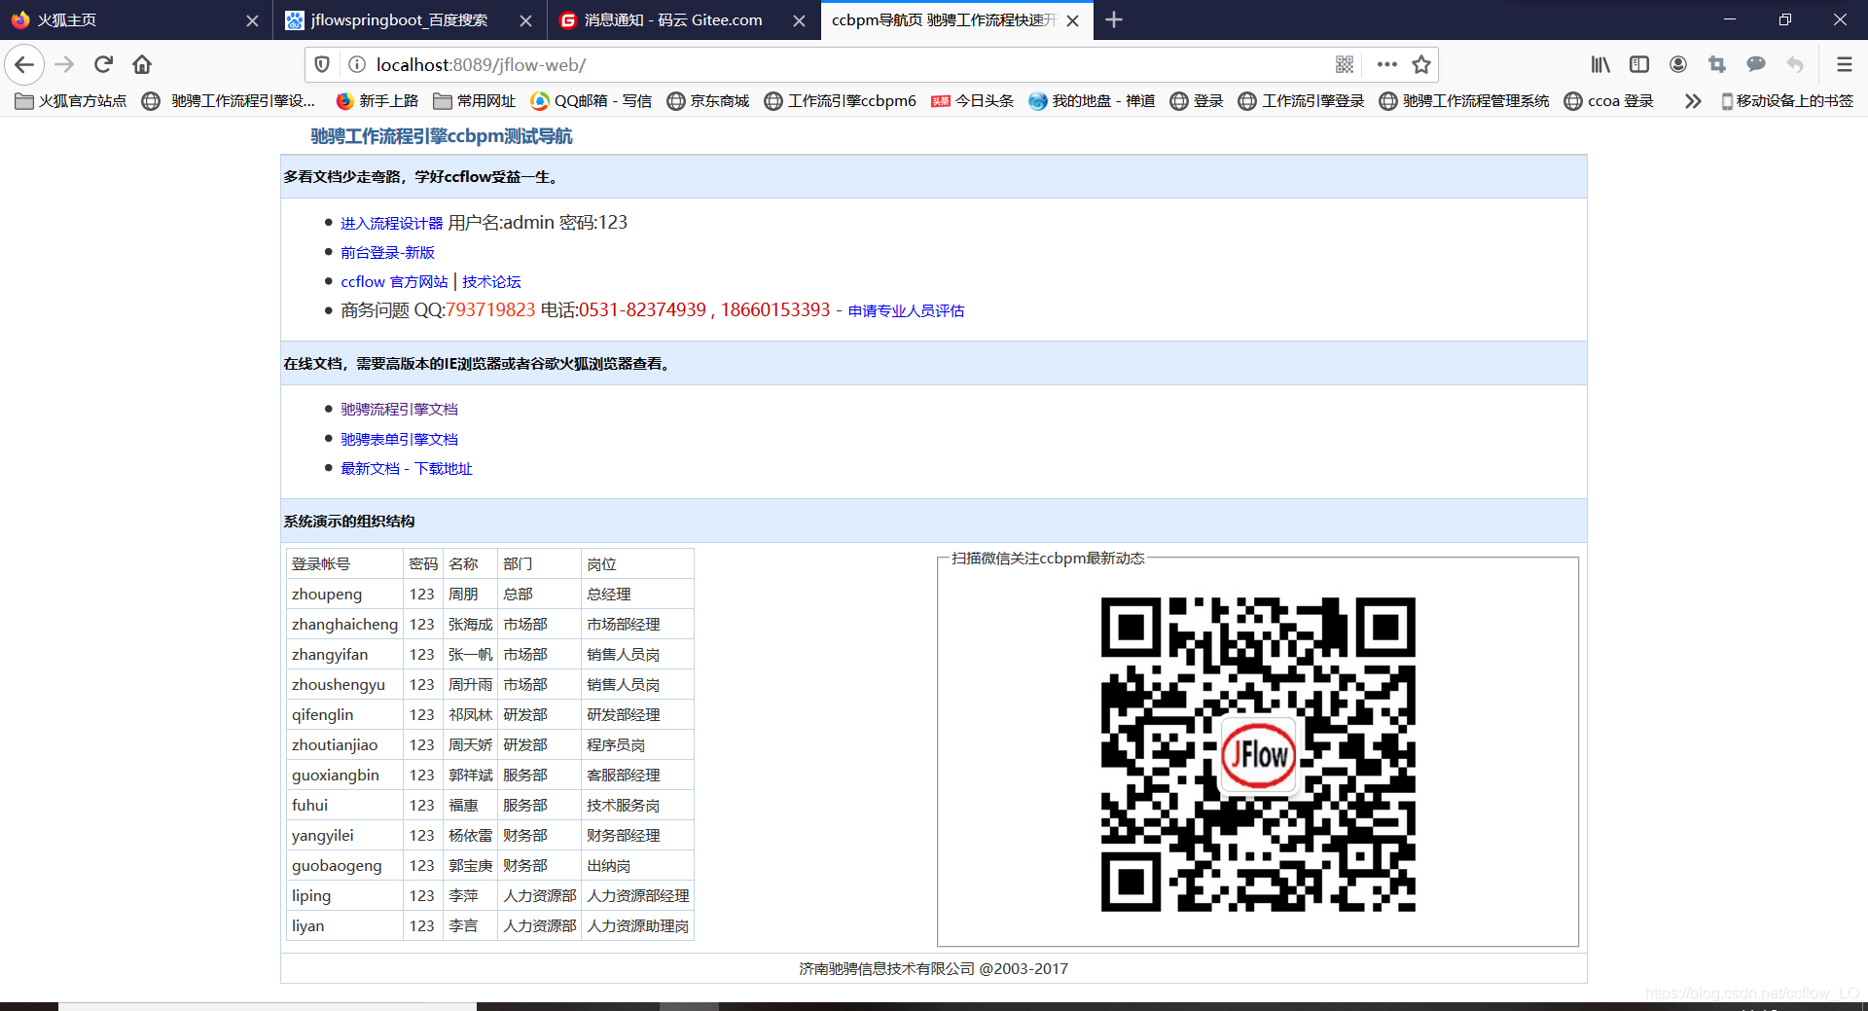Open 火狐官方站点 bookmark folder

coord(71,101)
